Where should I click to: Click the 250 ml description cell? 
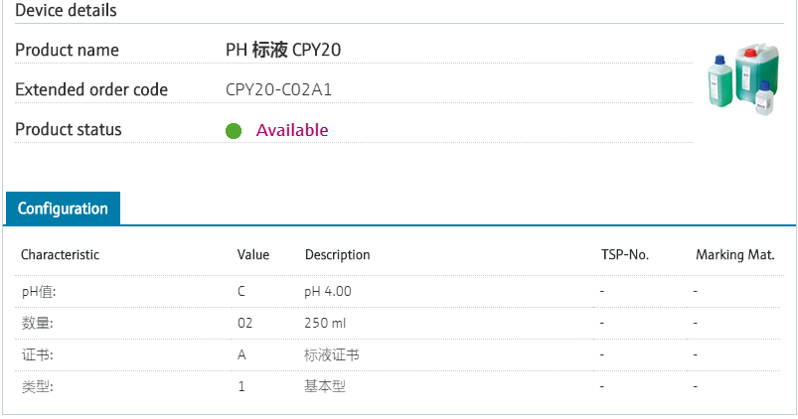(325, 324)
